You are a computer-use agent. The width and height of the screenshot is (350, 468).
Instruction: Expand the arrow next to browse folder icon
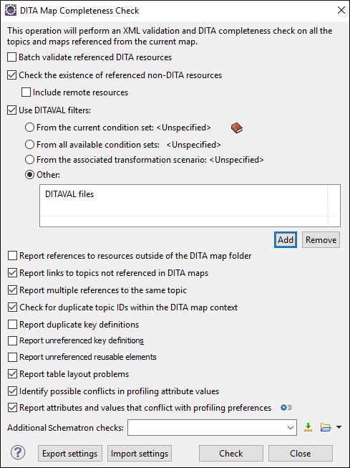339,427
